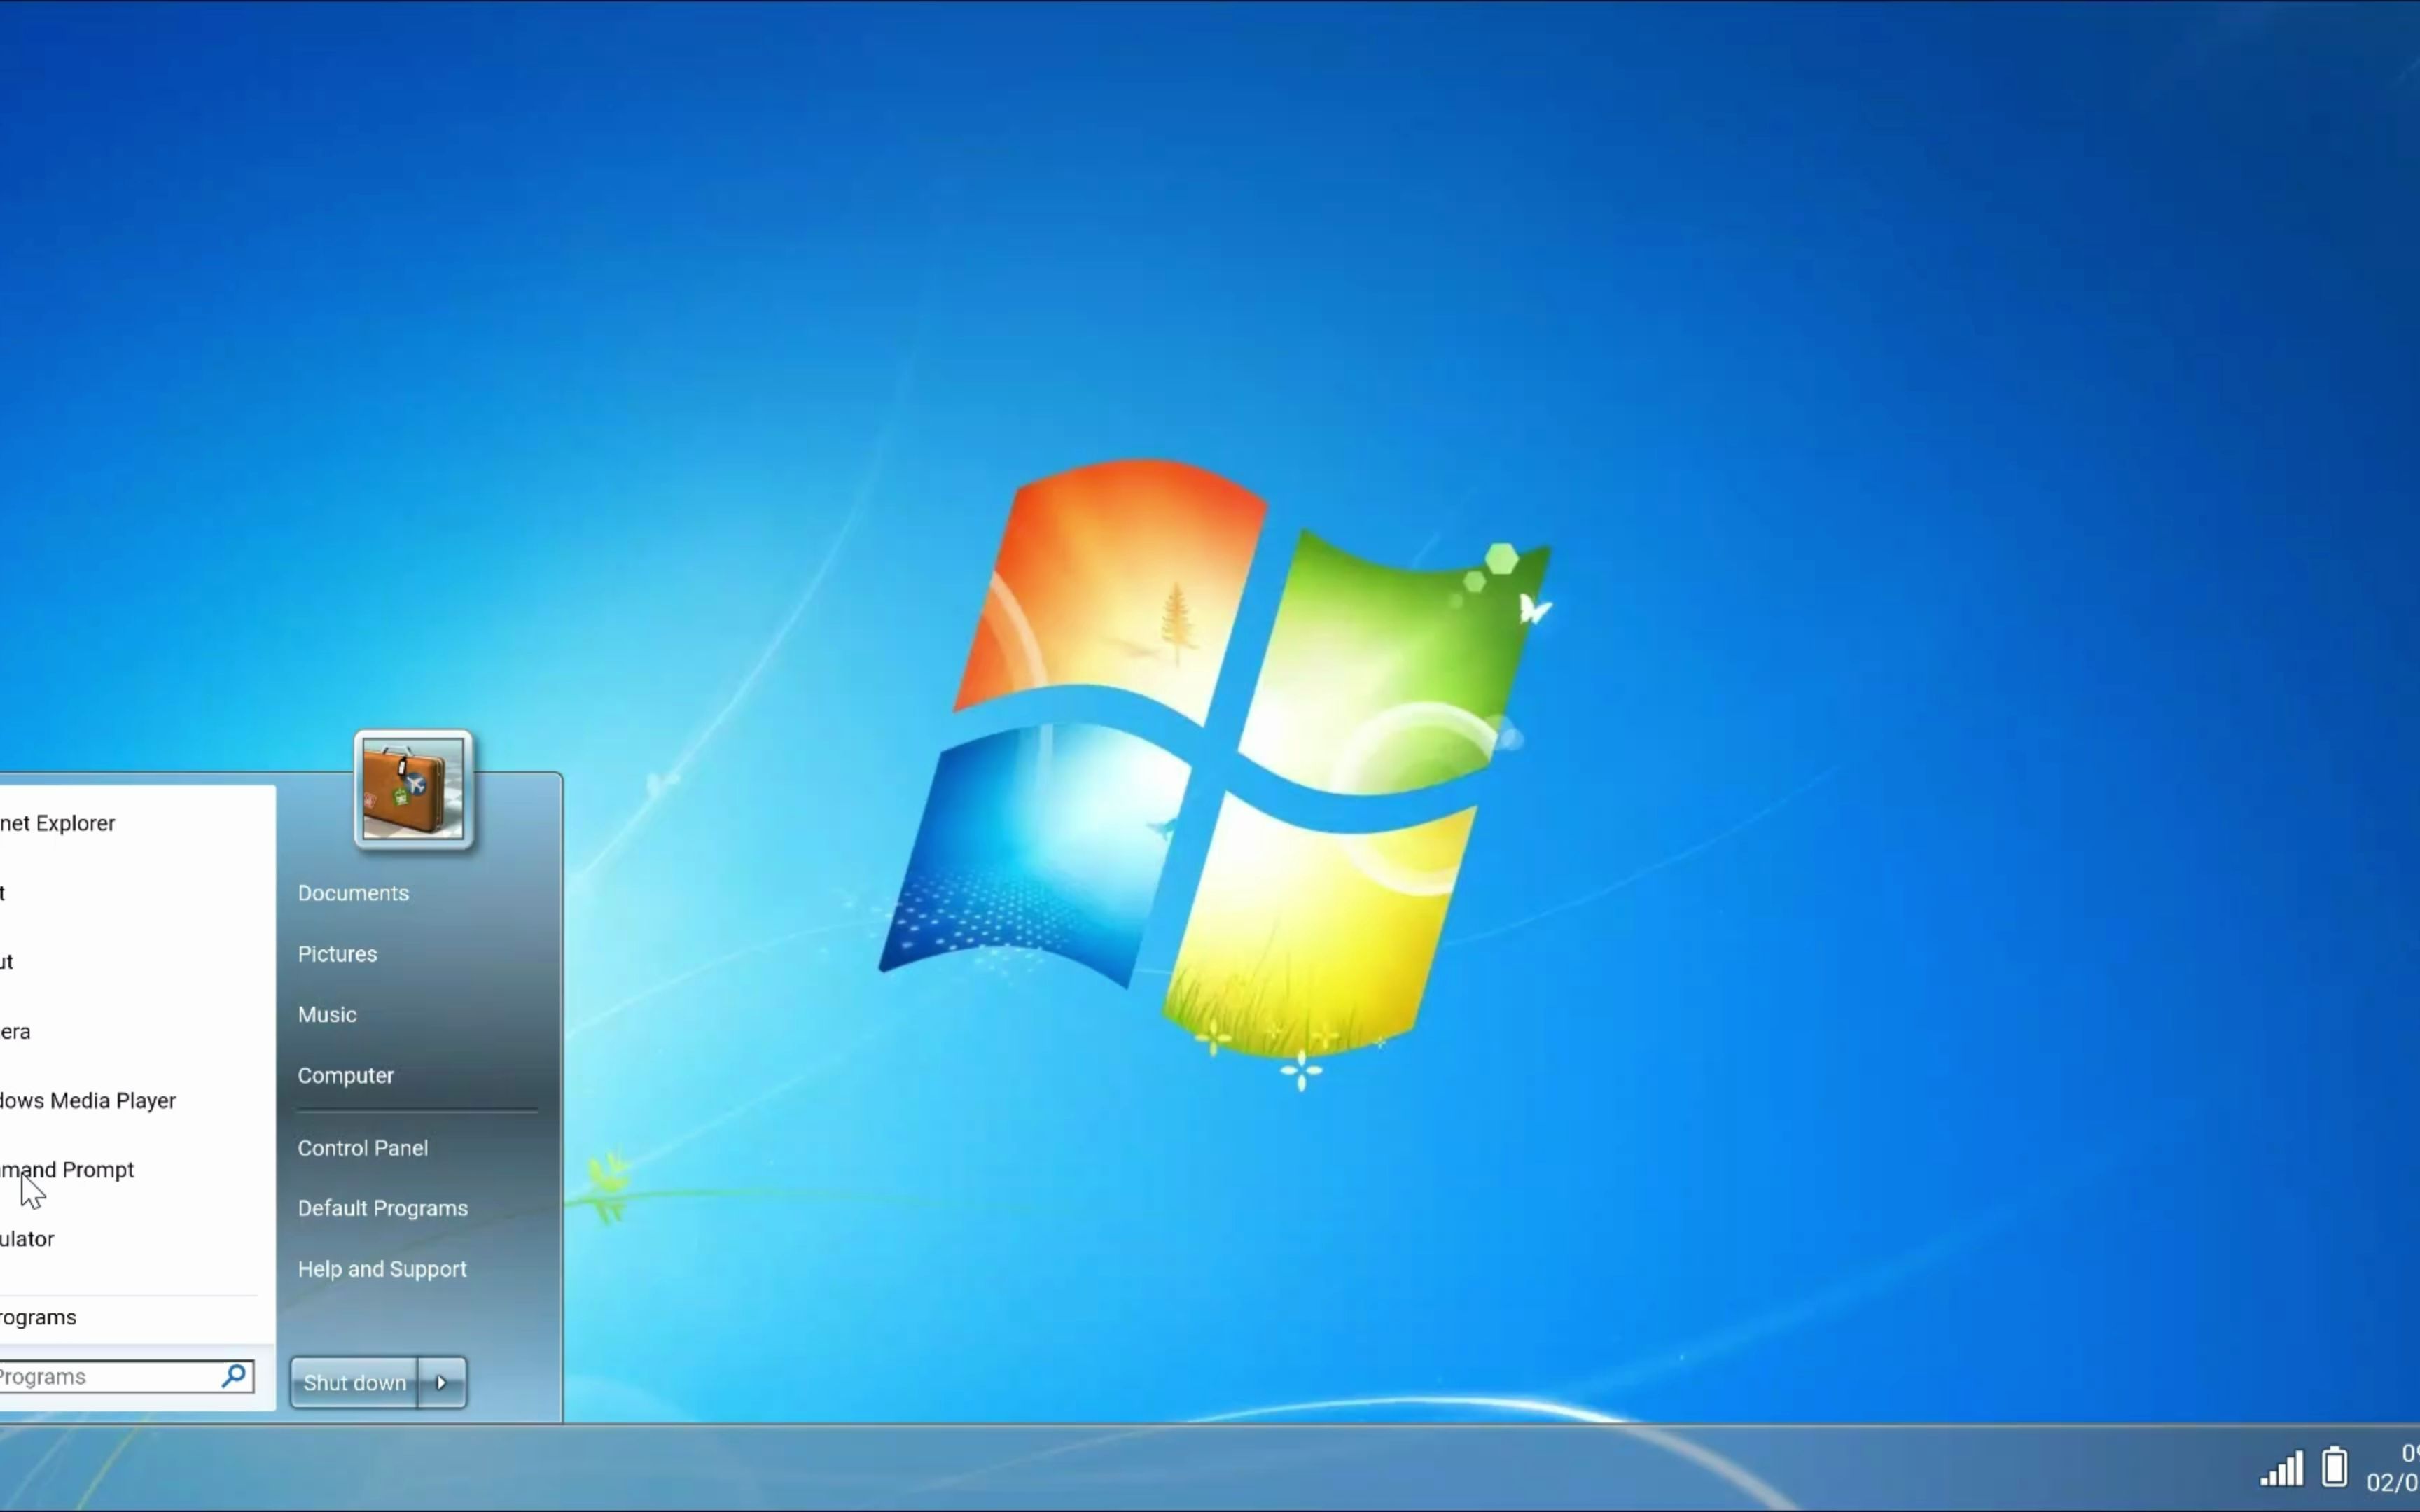Click Help and Support link

tap(382, 1268)
